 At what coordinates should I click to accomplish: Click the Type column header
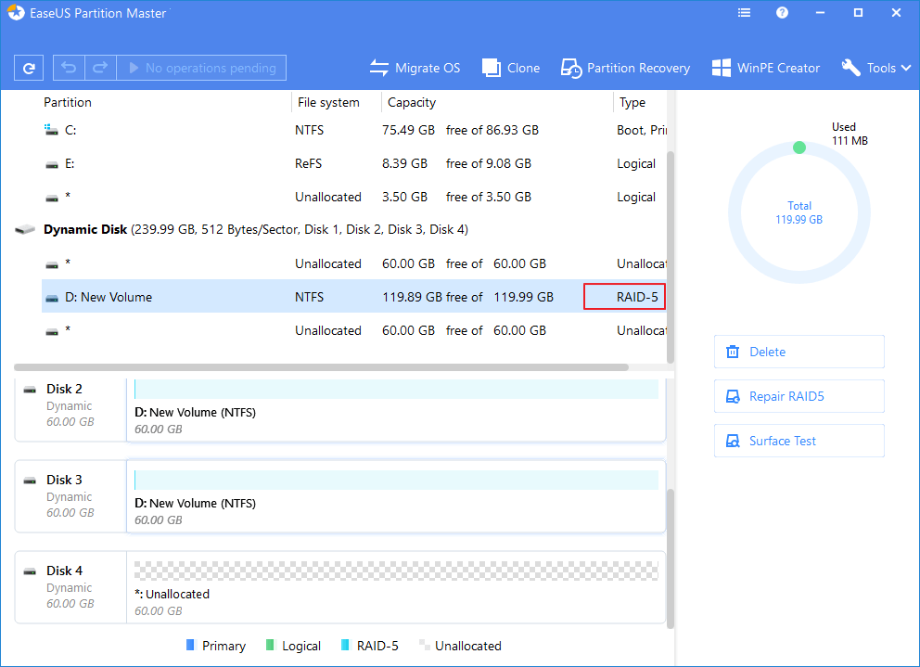[632, 102]
